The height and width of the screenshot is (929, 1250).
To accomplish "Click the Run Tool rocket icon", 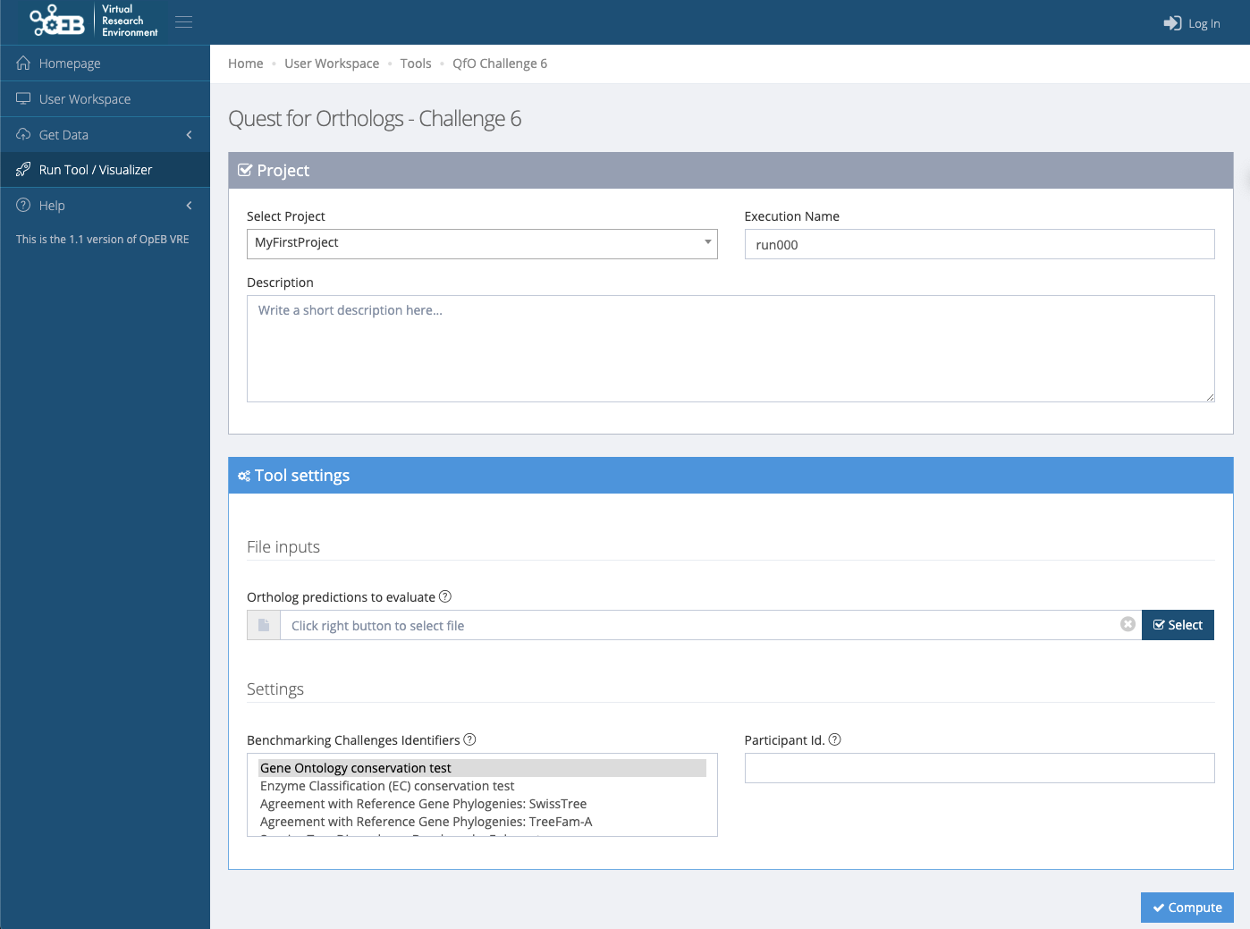I will tap(23, 170).
